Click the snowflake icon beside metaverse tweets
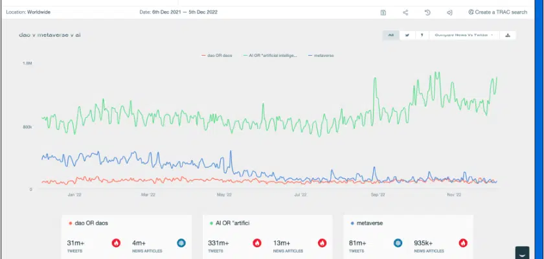The height and width of the screenshot is (259, 544). click(x=398, y=243)
